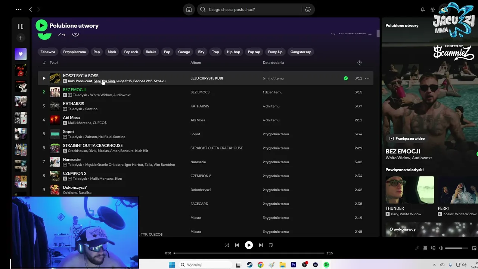Toggle the lyrics microphone icon

[x=418, y=248]
